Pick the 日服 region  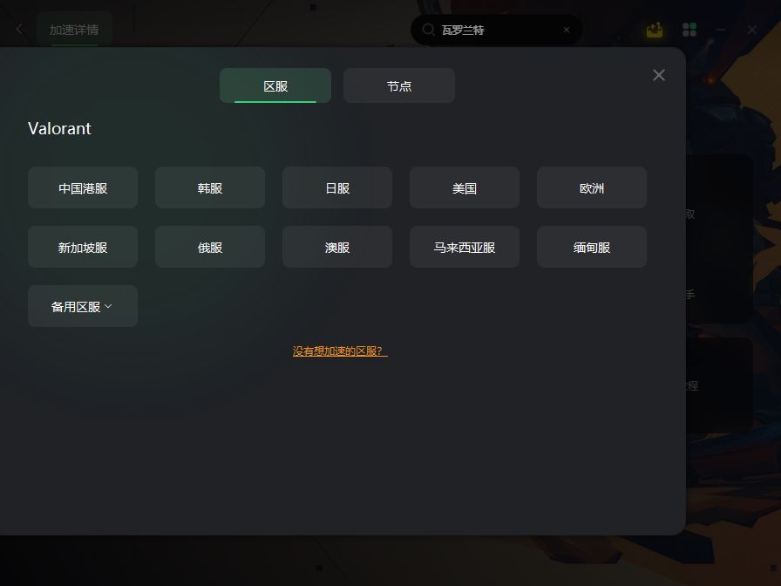[337, 187]
